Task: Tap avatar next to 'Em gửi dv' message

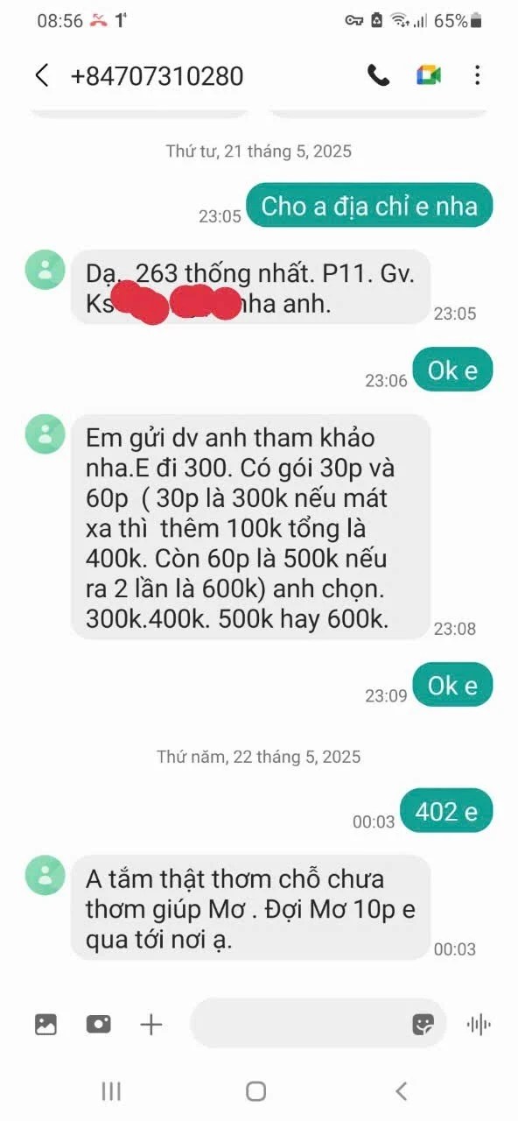Action: click(x=45, y=434)
